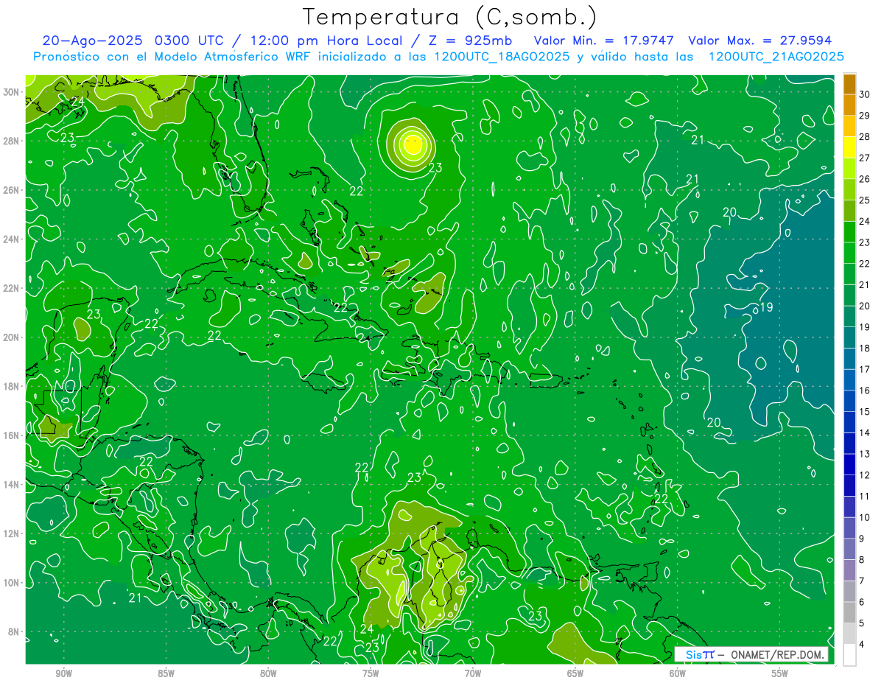Viewport: 884px width, 683px height.
Task: Click the '90W' longitude axis label
Action: 63,673
